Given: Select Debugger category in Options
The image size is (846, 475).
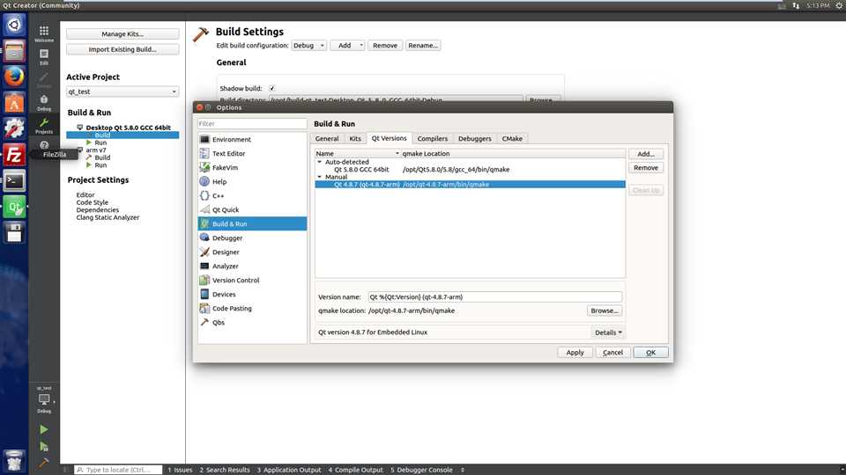Looking at the screenshot, I should 252,237.
